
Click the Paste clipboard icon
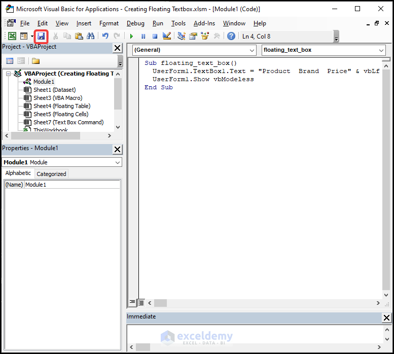click(x=79, y=36)
